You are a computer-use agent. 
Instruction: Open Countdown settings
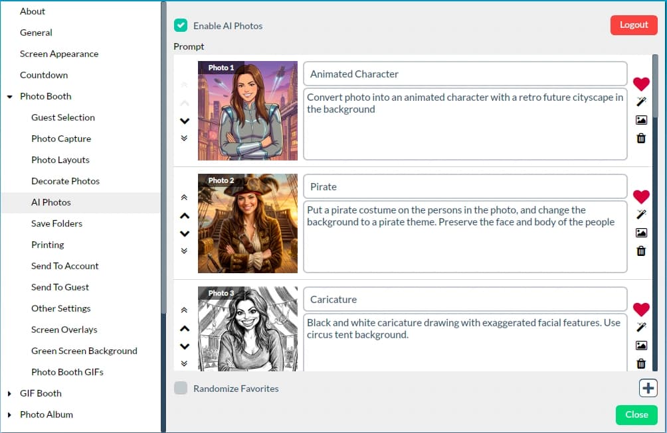coord(44,75)
